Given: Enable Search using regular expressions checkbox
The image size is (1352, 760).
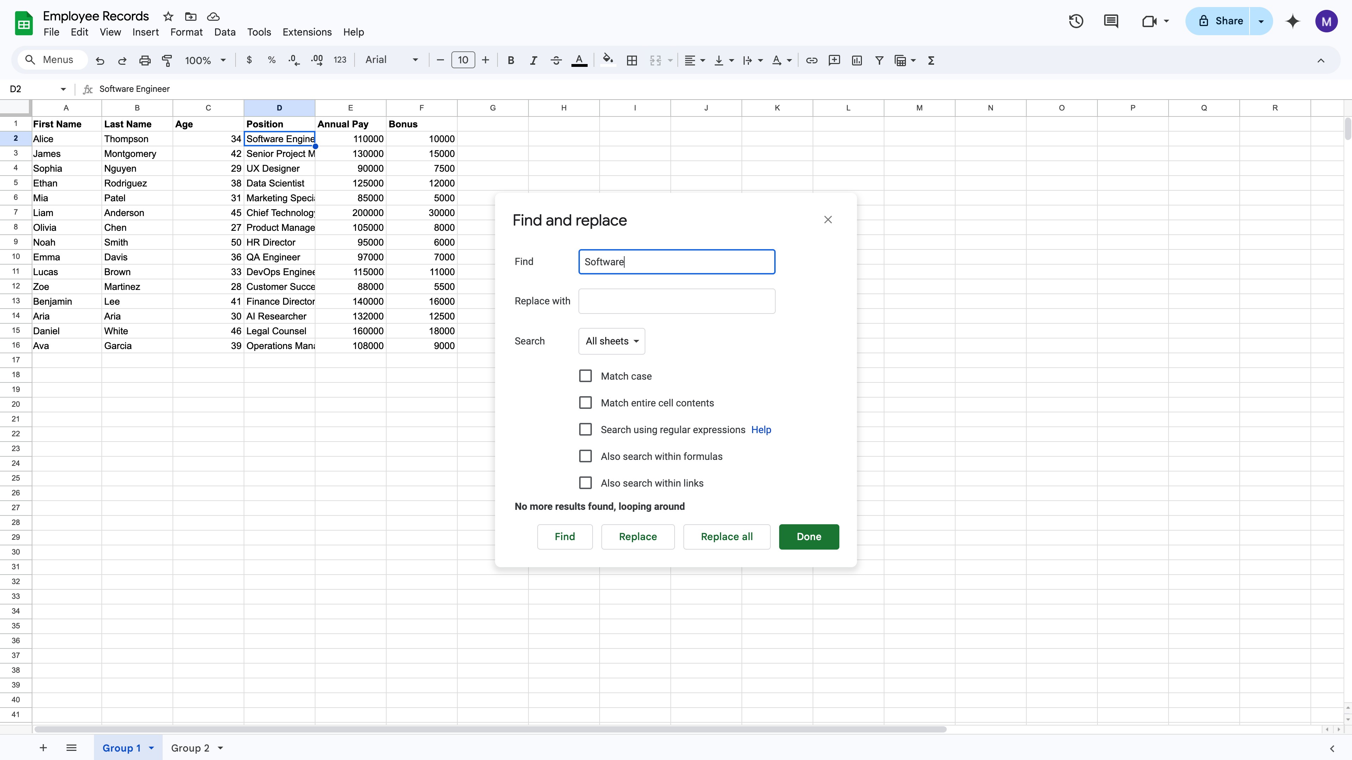Looking at the screenshot, I should pos(585,430).
